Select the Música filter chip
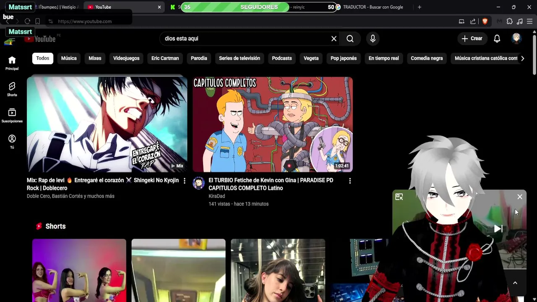Screen dimensions: 537x302 click(x=69, y=58)
